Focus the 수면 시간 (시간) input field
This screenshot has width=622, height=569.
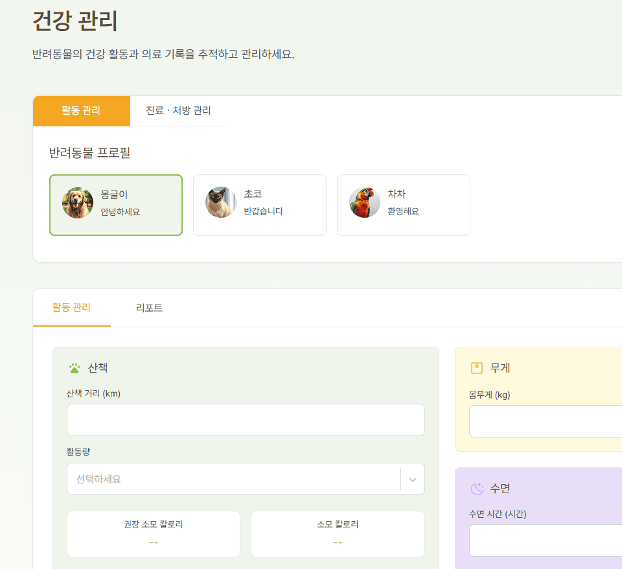click(x=546, y=540)
